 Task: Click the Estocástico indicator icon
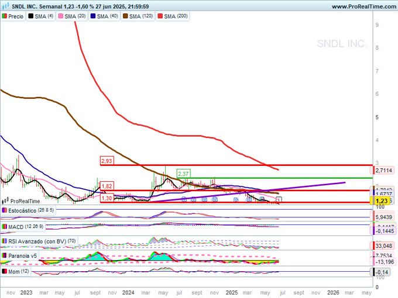4,210
